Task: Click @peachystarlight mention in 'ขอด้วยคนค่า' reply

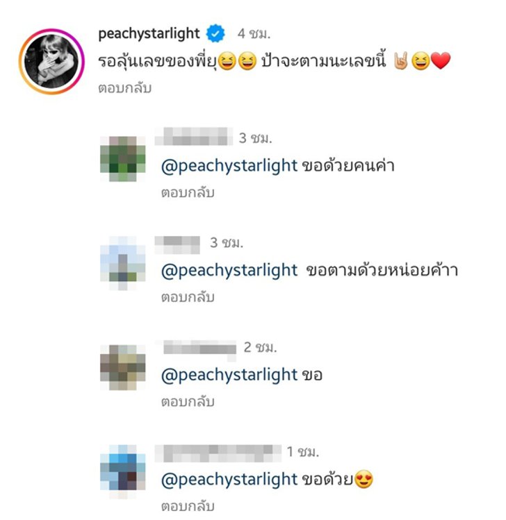Action: click(229, 166)
